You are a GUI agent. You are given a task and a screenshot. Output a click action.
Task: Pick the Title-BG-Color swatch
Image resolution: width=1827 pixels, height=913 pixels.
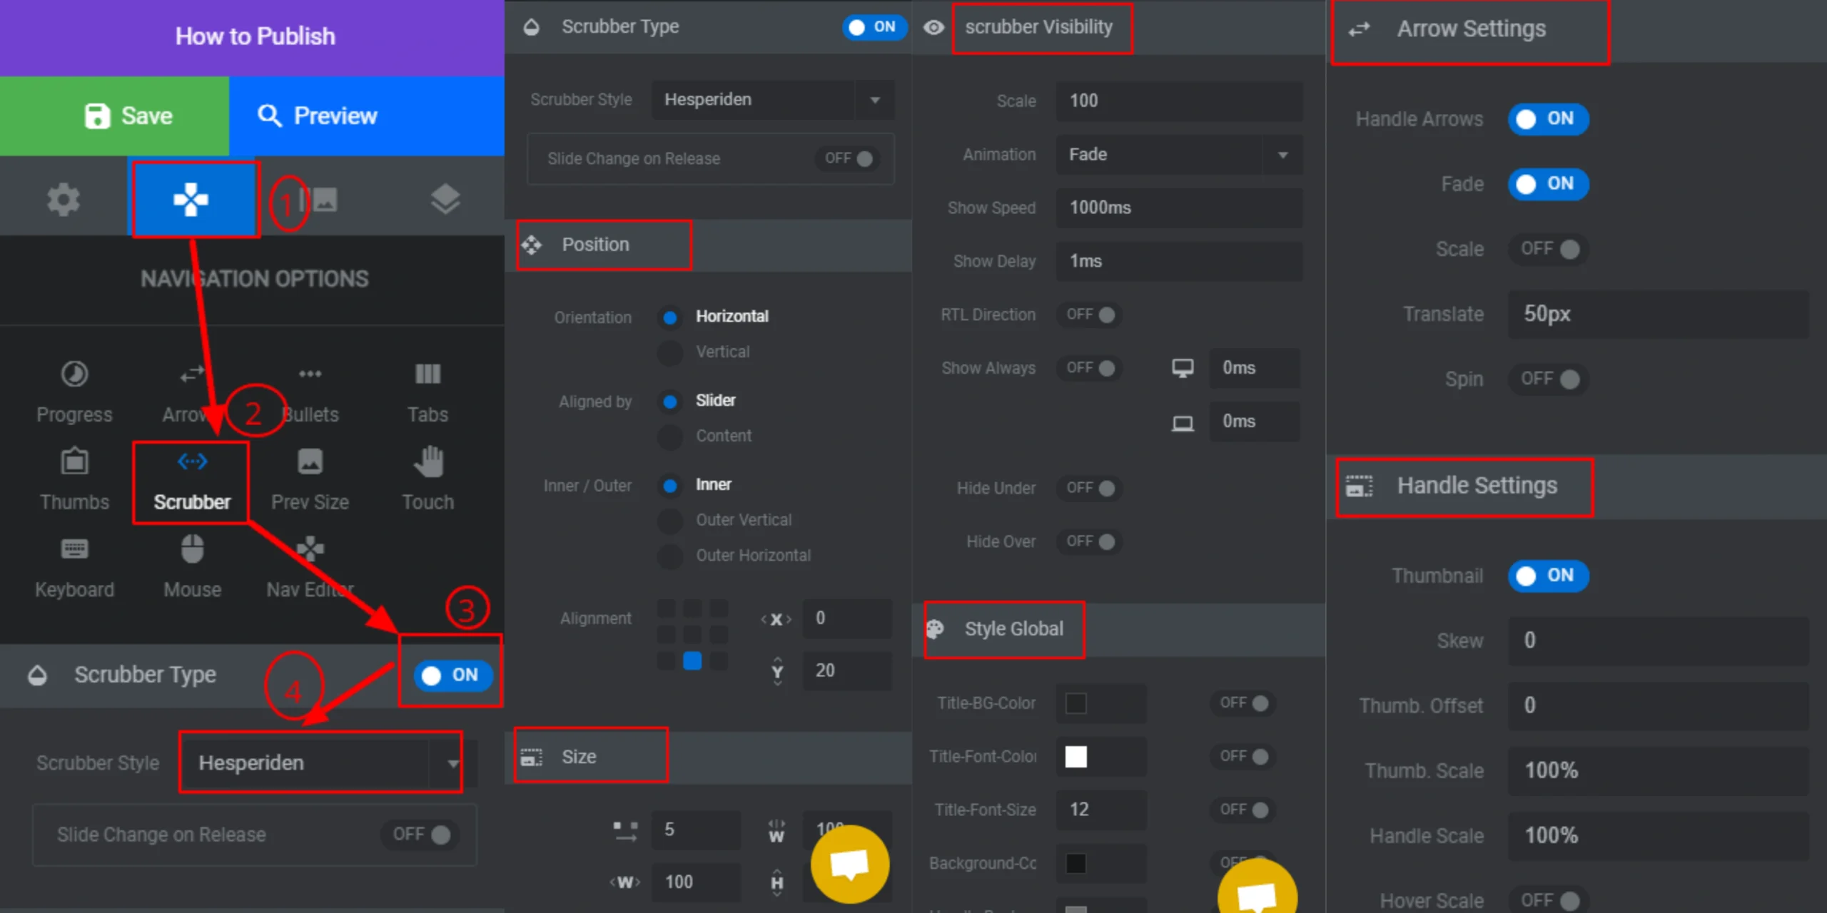(x=1076, y=703)
